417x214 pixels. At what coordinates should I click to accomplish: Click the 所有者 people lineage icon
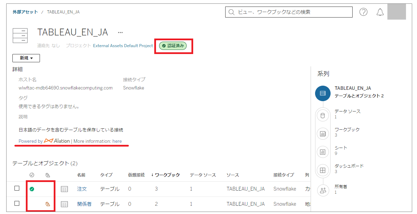323,190
